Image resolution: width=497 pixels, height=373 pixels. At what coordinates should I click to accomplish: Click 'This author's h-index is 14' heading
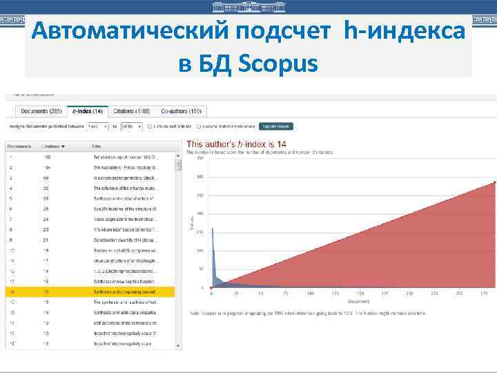coord(237,144)
